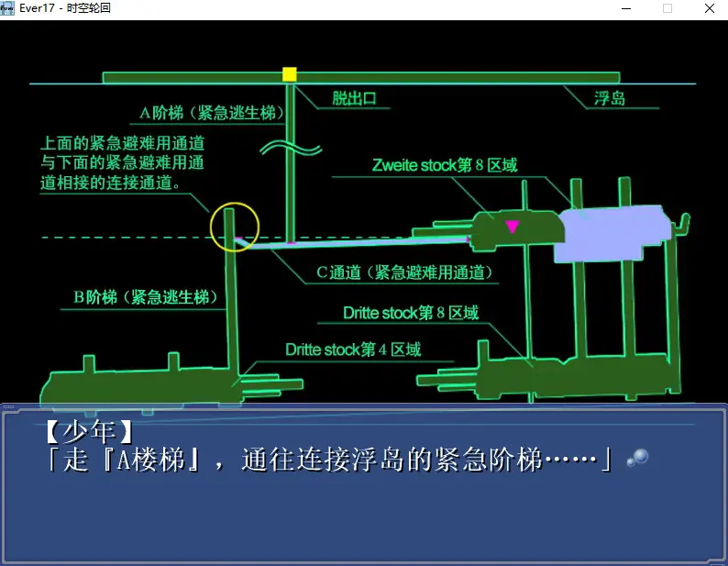The image size is (728, 566).
Task: Click the 'Zweite stock第8区域' label
Action: coord(445,165)
